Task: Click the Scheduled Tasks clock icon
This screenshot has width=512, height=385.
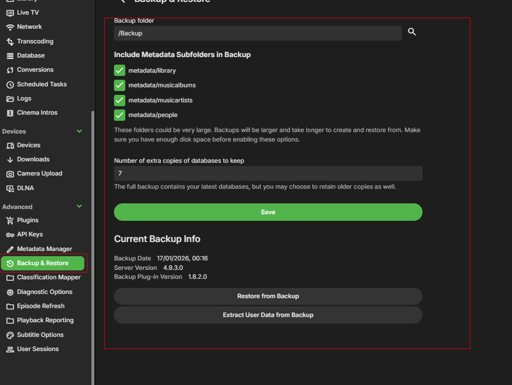Action: point(10,84)
